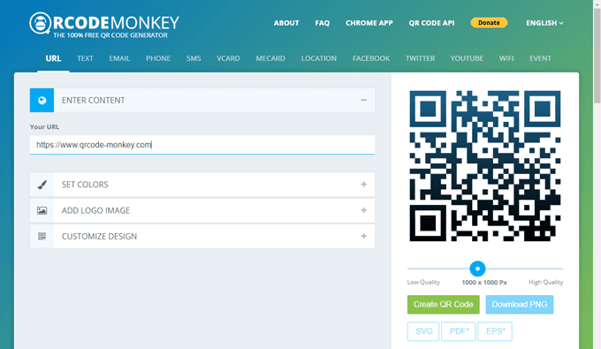Click the generated QR code preview
The image size is (601, 349).
pyautogui.click(x=485, y=166)
